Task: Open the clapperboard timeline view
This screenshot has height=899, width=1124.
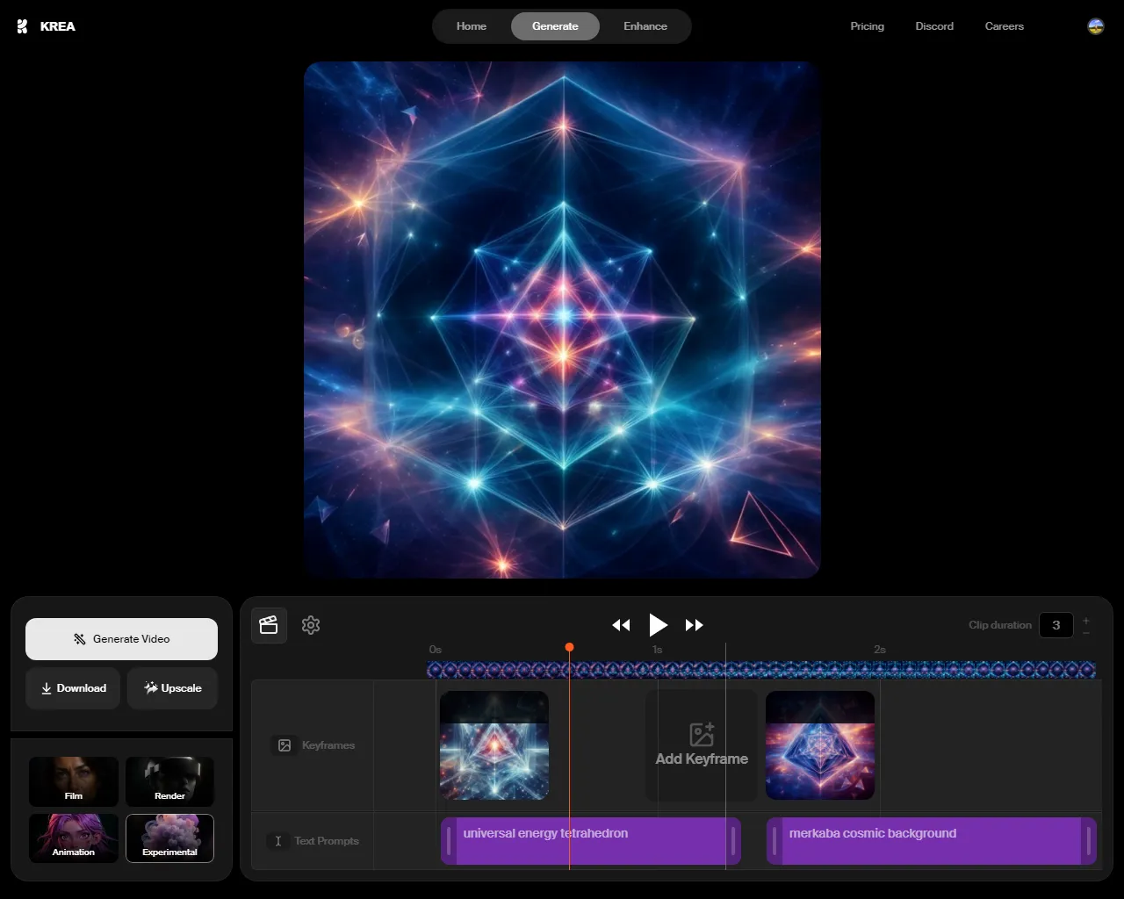Action: click(269, 625)
